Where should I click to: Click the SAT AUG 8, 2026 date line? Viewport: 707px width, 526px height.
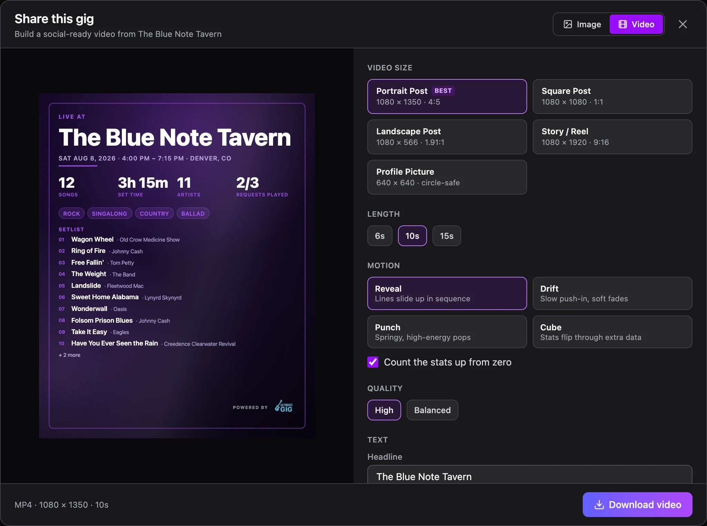coord(145,158)
